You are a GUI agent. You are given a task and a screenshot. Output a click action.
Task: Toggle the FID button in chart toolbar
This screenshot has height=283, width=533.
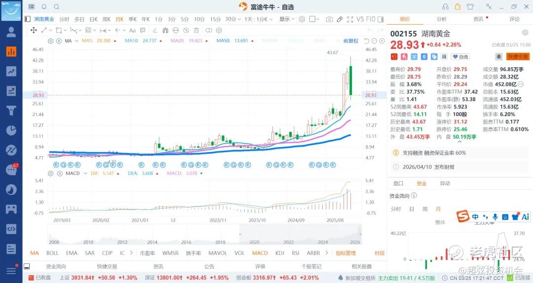371,19
